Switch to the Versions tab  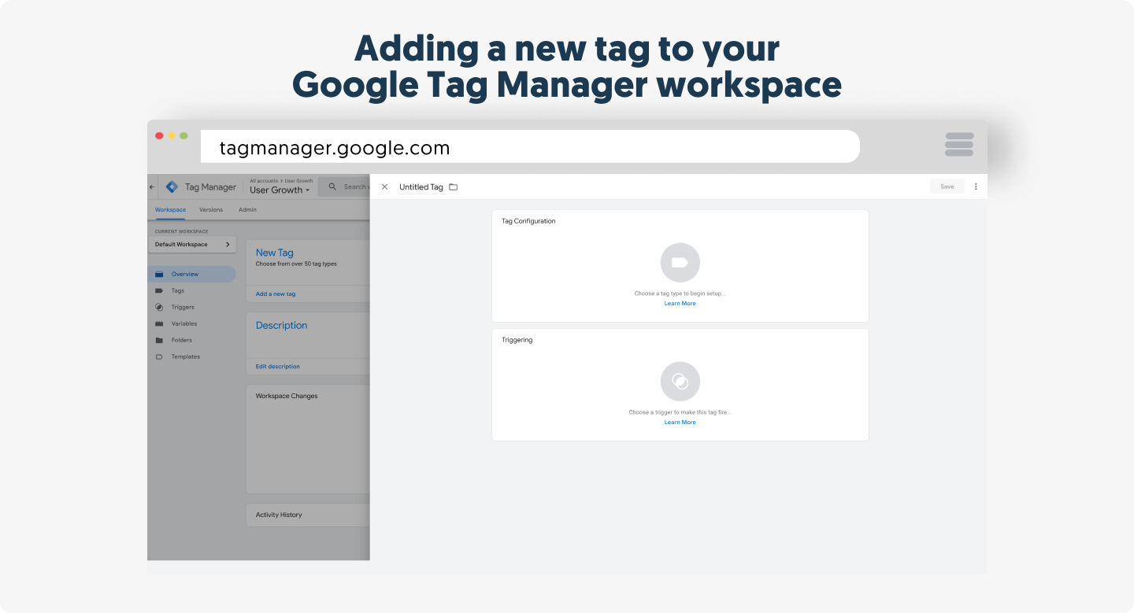pyautogui.click(x=210, y=210)
